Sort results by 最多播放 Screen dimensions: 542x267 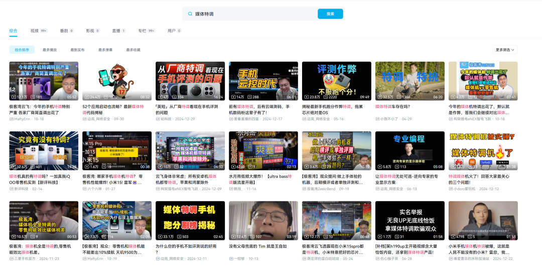point(50,50)
